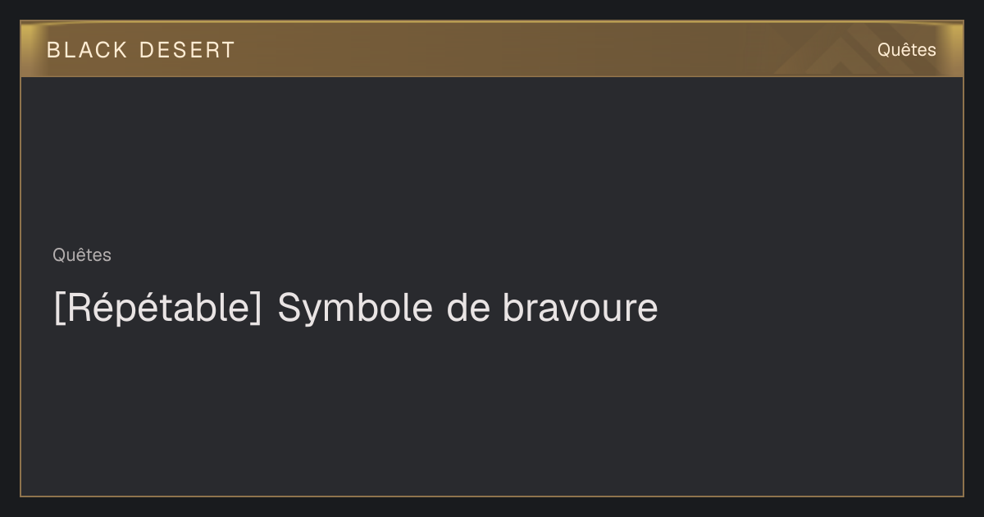The width and height of the screenshot is (984, 517).
Task: Click the word BLACK in the logo
Action: pyautogui.click(x=87, y=50)
